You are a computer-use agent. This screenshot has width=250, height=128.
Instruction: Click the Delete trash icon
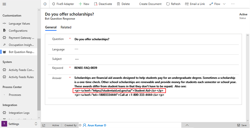tap(118, 4)
